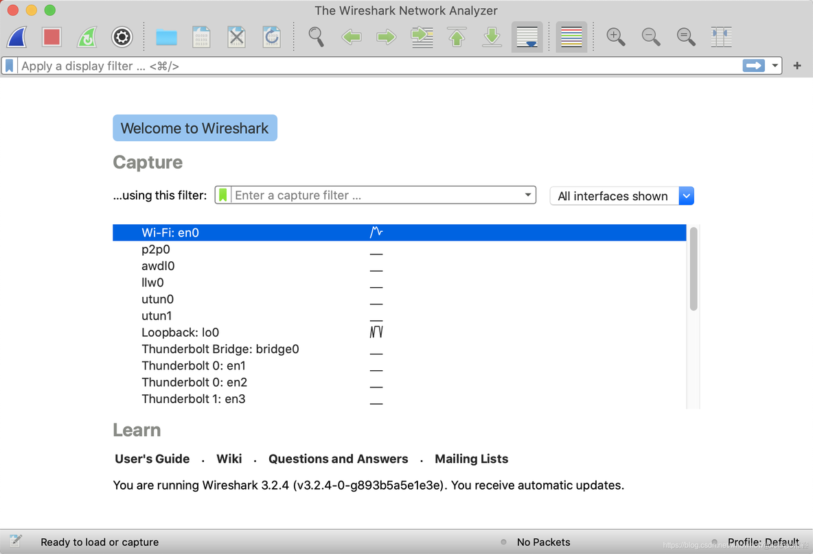Reset text to normal size
The height and width of the screenshot is (554, 813).
pos(686,37)
